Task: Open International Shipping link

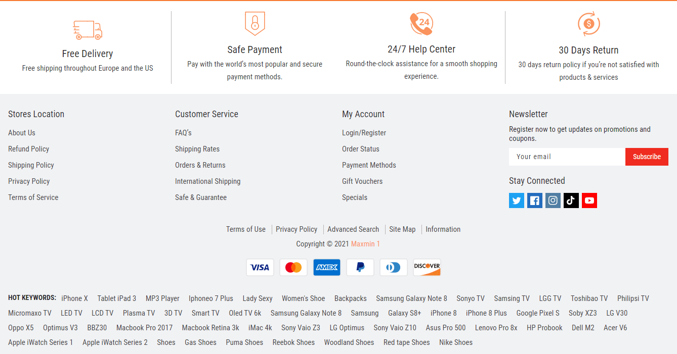Action: pyautogui.click(x=208, y=181)
